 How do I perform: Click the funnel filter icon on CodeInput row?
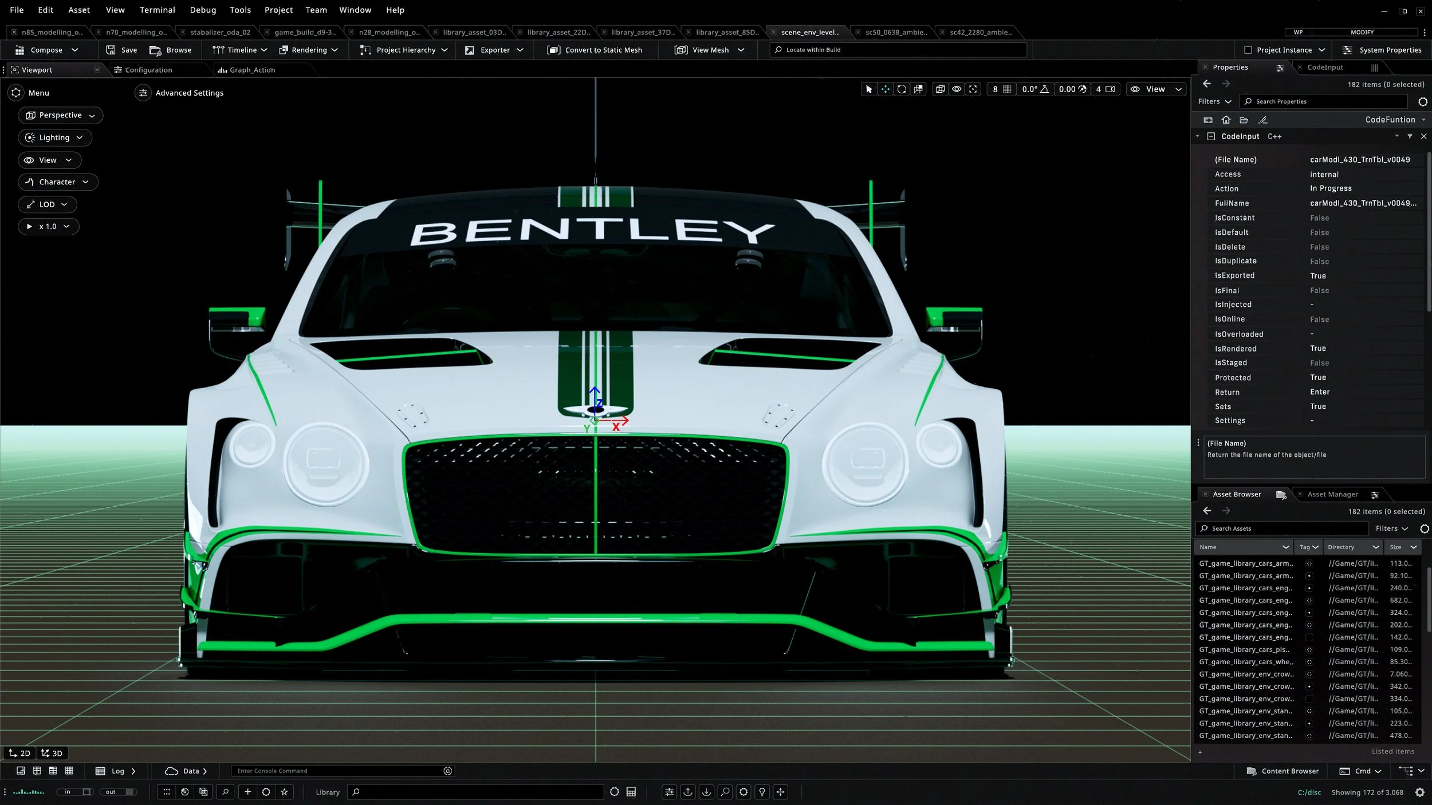coord(1410,136)
